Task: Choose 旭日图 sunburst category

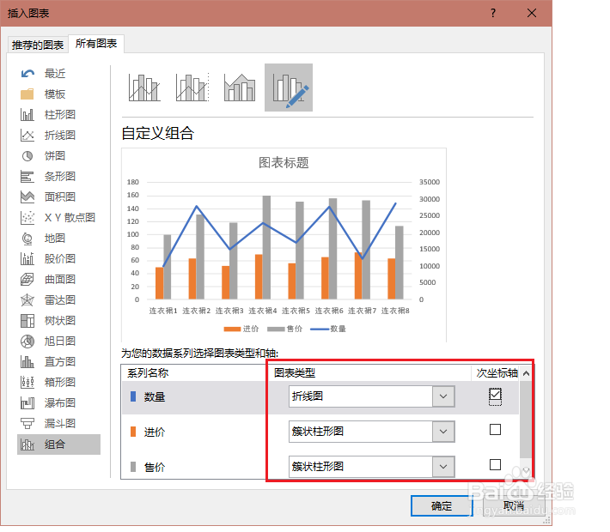Action: point(60,342)
